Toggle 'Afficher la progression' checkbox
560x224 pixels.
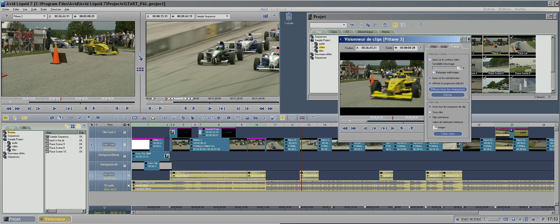click(430, 83)
